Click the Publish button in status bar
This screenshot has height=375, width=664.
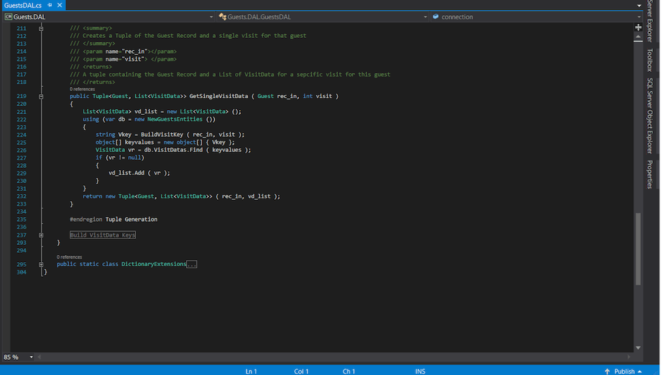pyautogui.click(x=624, y=371)
